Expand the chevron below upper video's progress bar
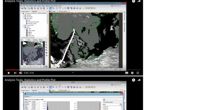This screenshot has width=197, height=110. click(x=73, y=73)
